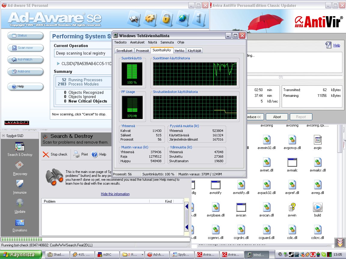Viewport: 346px width, 259px height.
Task: Switch to the Verkko tab
Action: pos(179,50)
